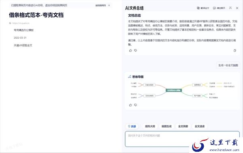Give thumbs down to the 思维导图 card

136,105
